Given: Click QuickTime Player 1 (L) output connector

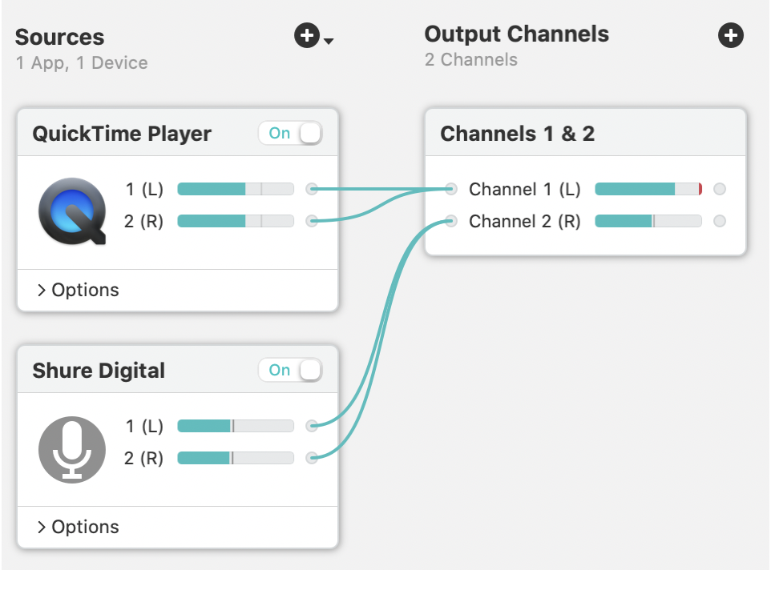Looking at the screenshot, I should (x=312, y=190).
